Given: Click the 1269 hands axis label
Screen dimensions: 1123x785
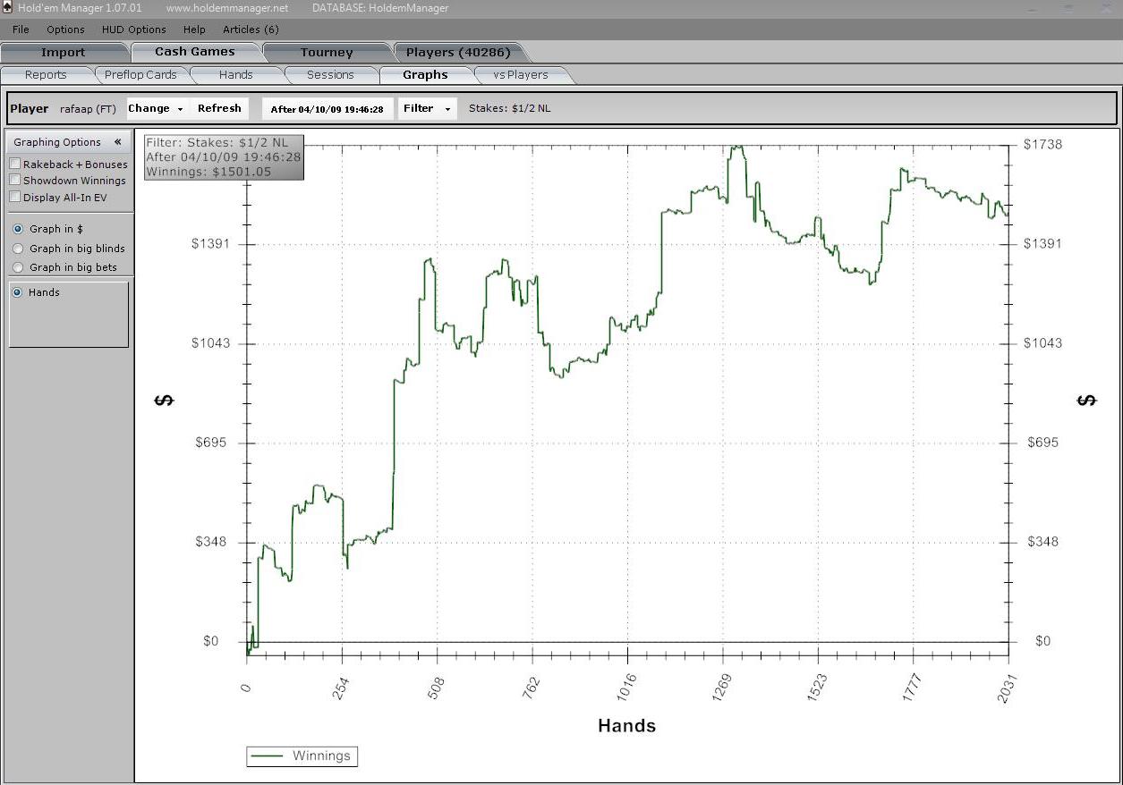Looking at the screenshot, I should coord(721,690).
